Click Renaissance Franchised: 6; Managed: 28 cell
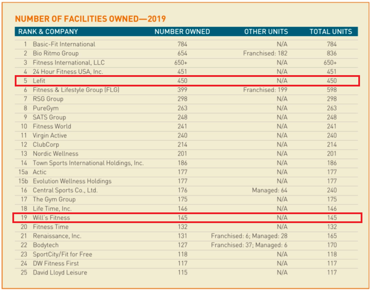 249,236
